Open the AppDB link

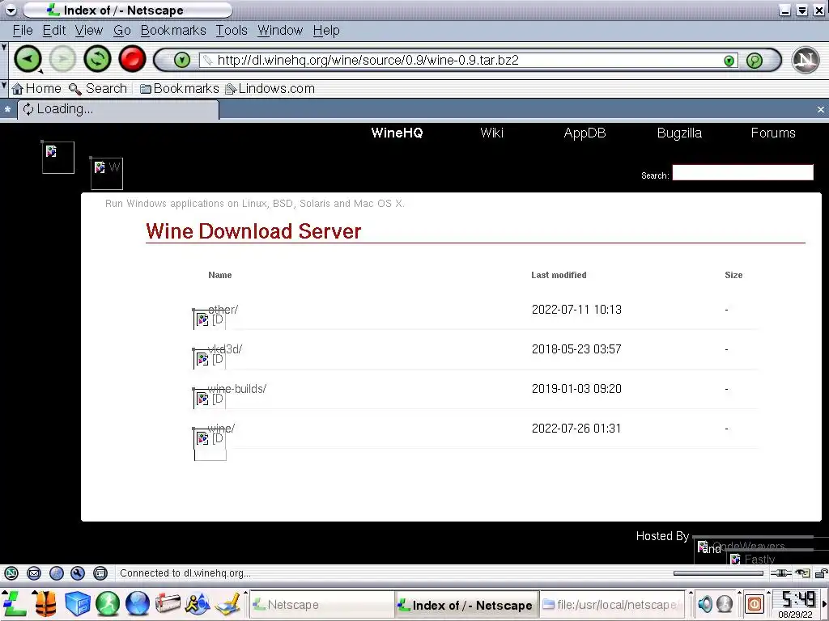tap(585, 133)
